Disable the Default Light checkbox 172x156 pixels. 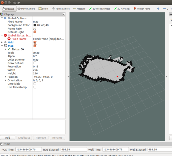(x=35, y=32)
